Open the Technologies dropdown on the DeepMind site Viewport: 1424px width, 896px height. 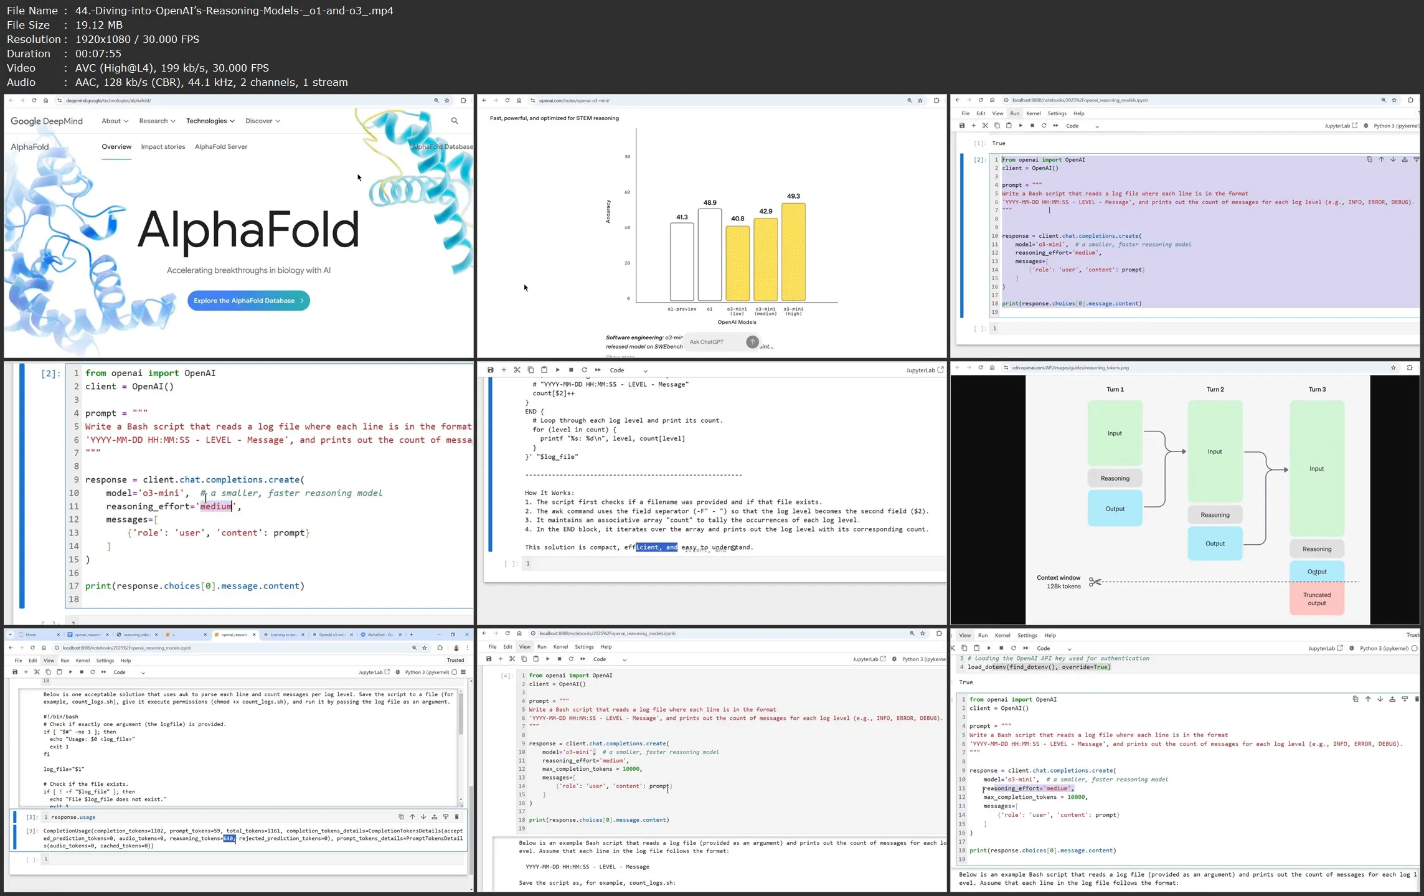[x=210, y=121]
